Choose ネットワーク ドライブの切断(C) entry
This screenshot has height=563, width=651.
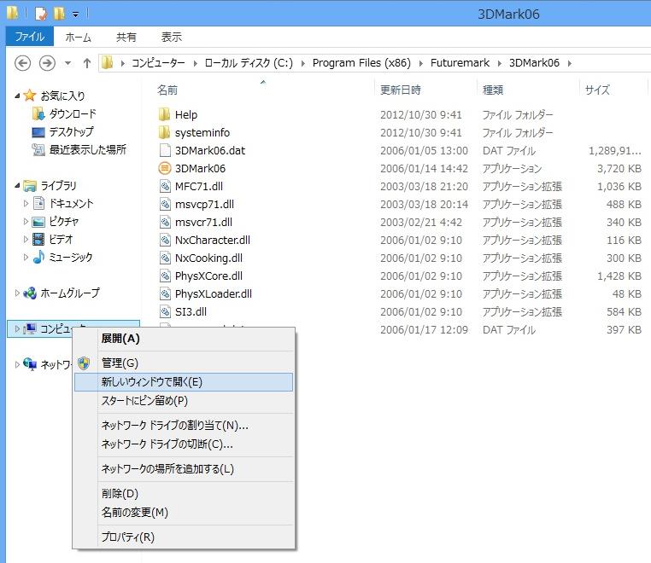[184, 444]
